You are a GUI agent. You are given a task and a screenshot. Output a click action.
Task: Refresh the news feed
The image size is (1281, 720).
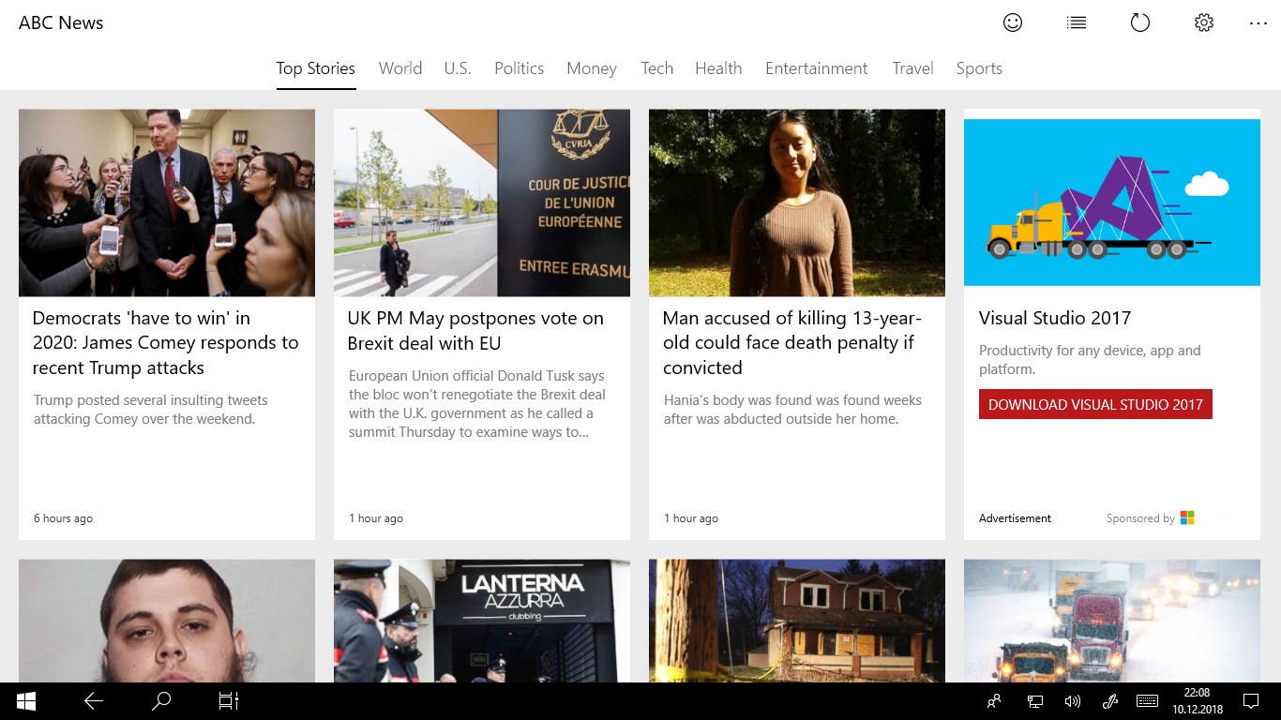pos(1140,22)
